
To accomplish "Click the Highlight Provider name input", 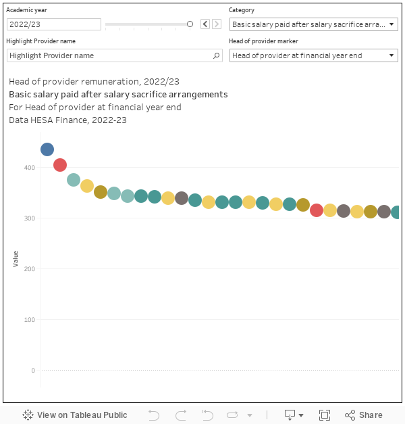I will pos(108,55).
